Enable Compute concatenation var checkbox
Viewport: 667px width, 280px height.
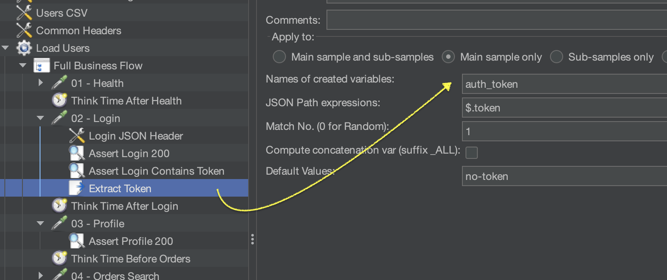coord(472,153)
